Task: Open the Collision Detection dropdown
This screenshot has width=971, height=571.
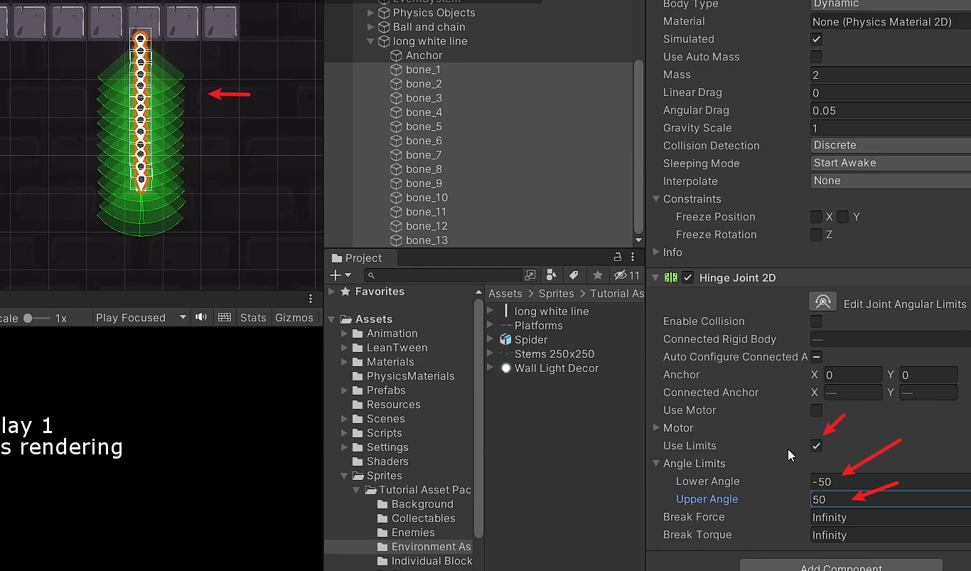Action: tap(889, 145)
